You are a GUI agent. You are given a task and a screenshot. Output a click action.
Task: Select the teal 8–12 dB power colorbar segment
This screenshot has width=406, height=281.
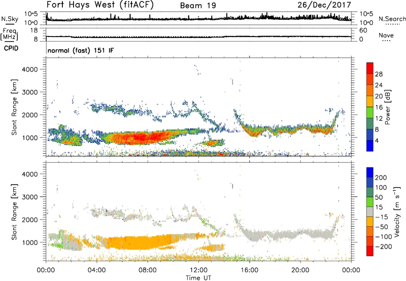tap(370, 123)
